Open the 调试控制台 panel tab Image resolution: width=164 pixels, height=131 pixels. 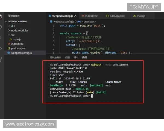(x=55, y=58)
